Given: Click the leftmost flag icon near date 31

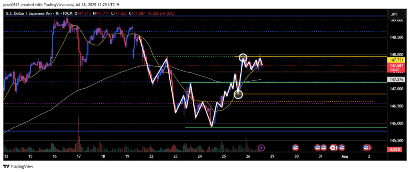Looking at the screenshot, I should (x=318, y=148).
